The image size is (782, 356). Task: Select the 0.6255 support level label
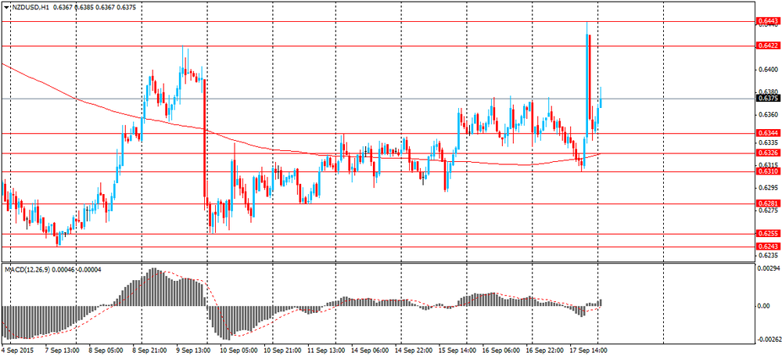[x=768, y=233]
